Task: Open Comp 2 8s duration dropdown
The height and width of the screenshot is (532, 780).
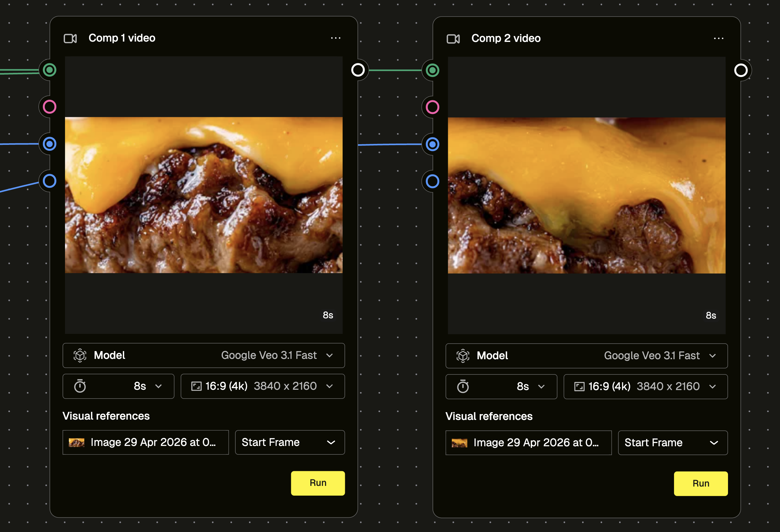Action: pyautogui.click(x=501, y=386)
